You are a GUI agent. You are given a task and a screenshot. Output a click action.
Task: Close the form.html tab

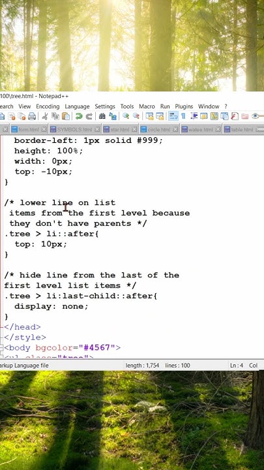[x=44, y=129]
